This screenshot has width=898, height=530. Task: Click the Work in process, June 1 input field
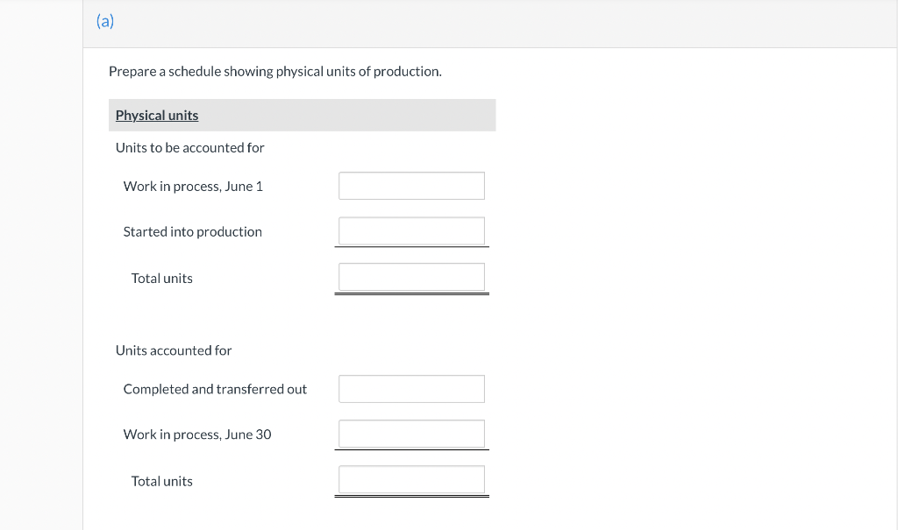tap(411, 186)
